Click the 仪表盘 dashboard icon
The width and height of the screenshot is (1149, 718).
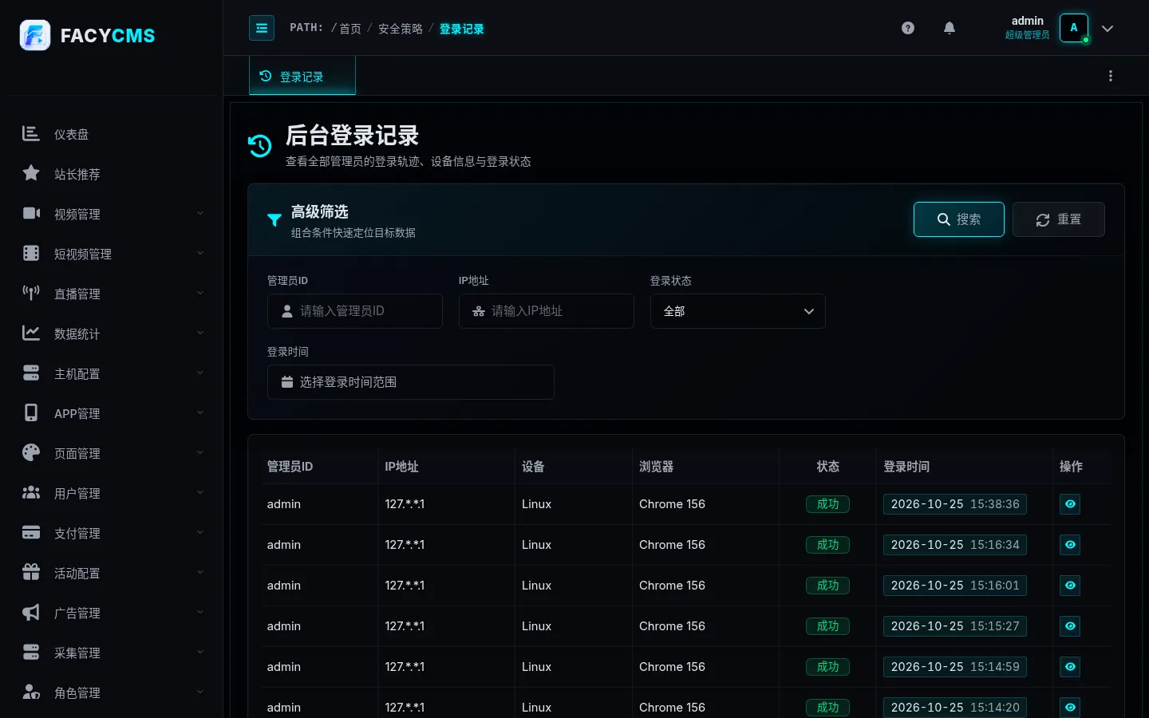pyautogui.click(x=31, y=133)
